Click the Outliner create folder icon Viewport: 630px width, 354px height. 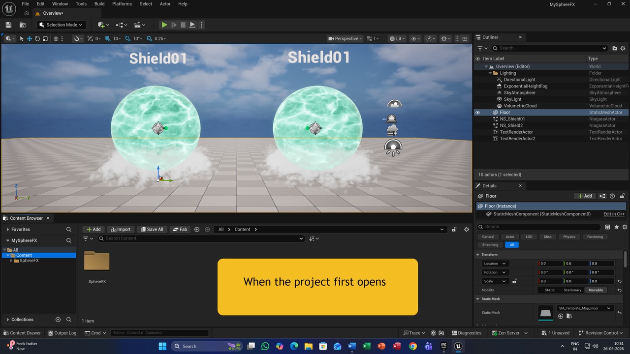(x=615, y=48)
